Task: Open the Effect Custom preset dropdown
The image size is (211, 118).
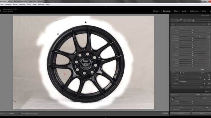Action: coord(183,28)
